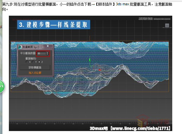182x134 pixels.
Task: Click the ViewCube in the viewport corner
Action: pos(167,26)
